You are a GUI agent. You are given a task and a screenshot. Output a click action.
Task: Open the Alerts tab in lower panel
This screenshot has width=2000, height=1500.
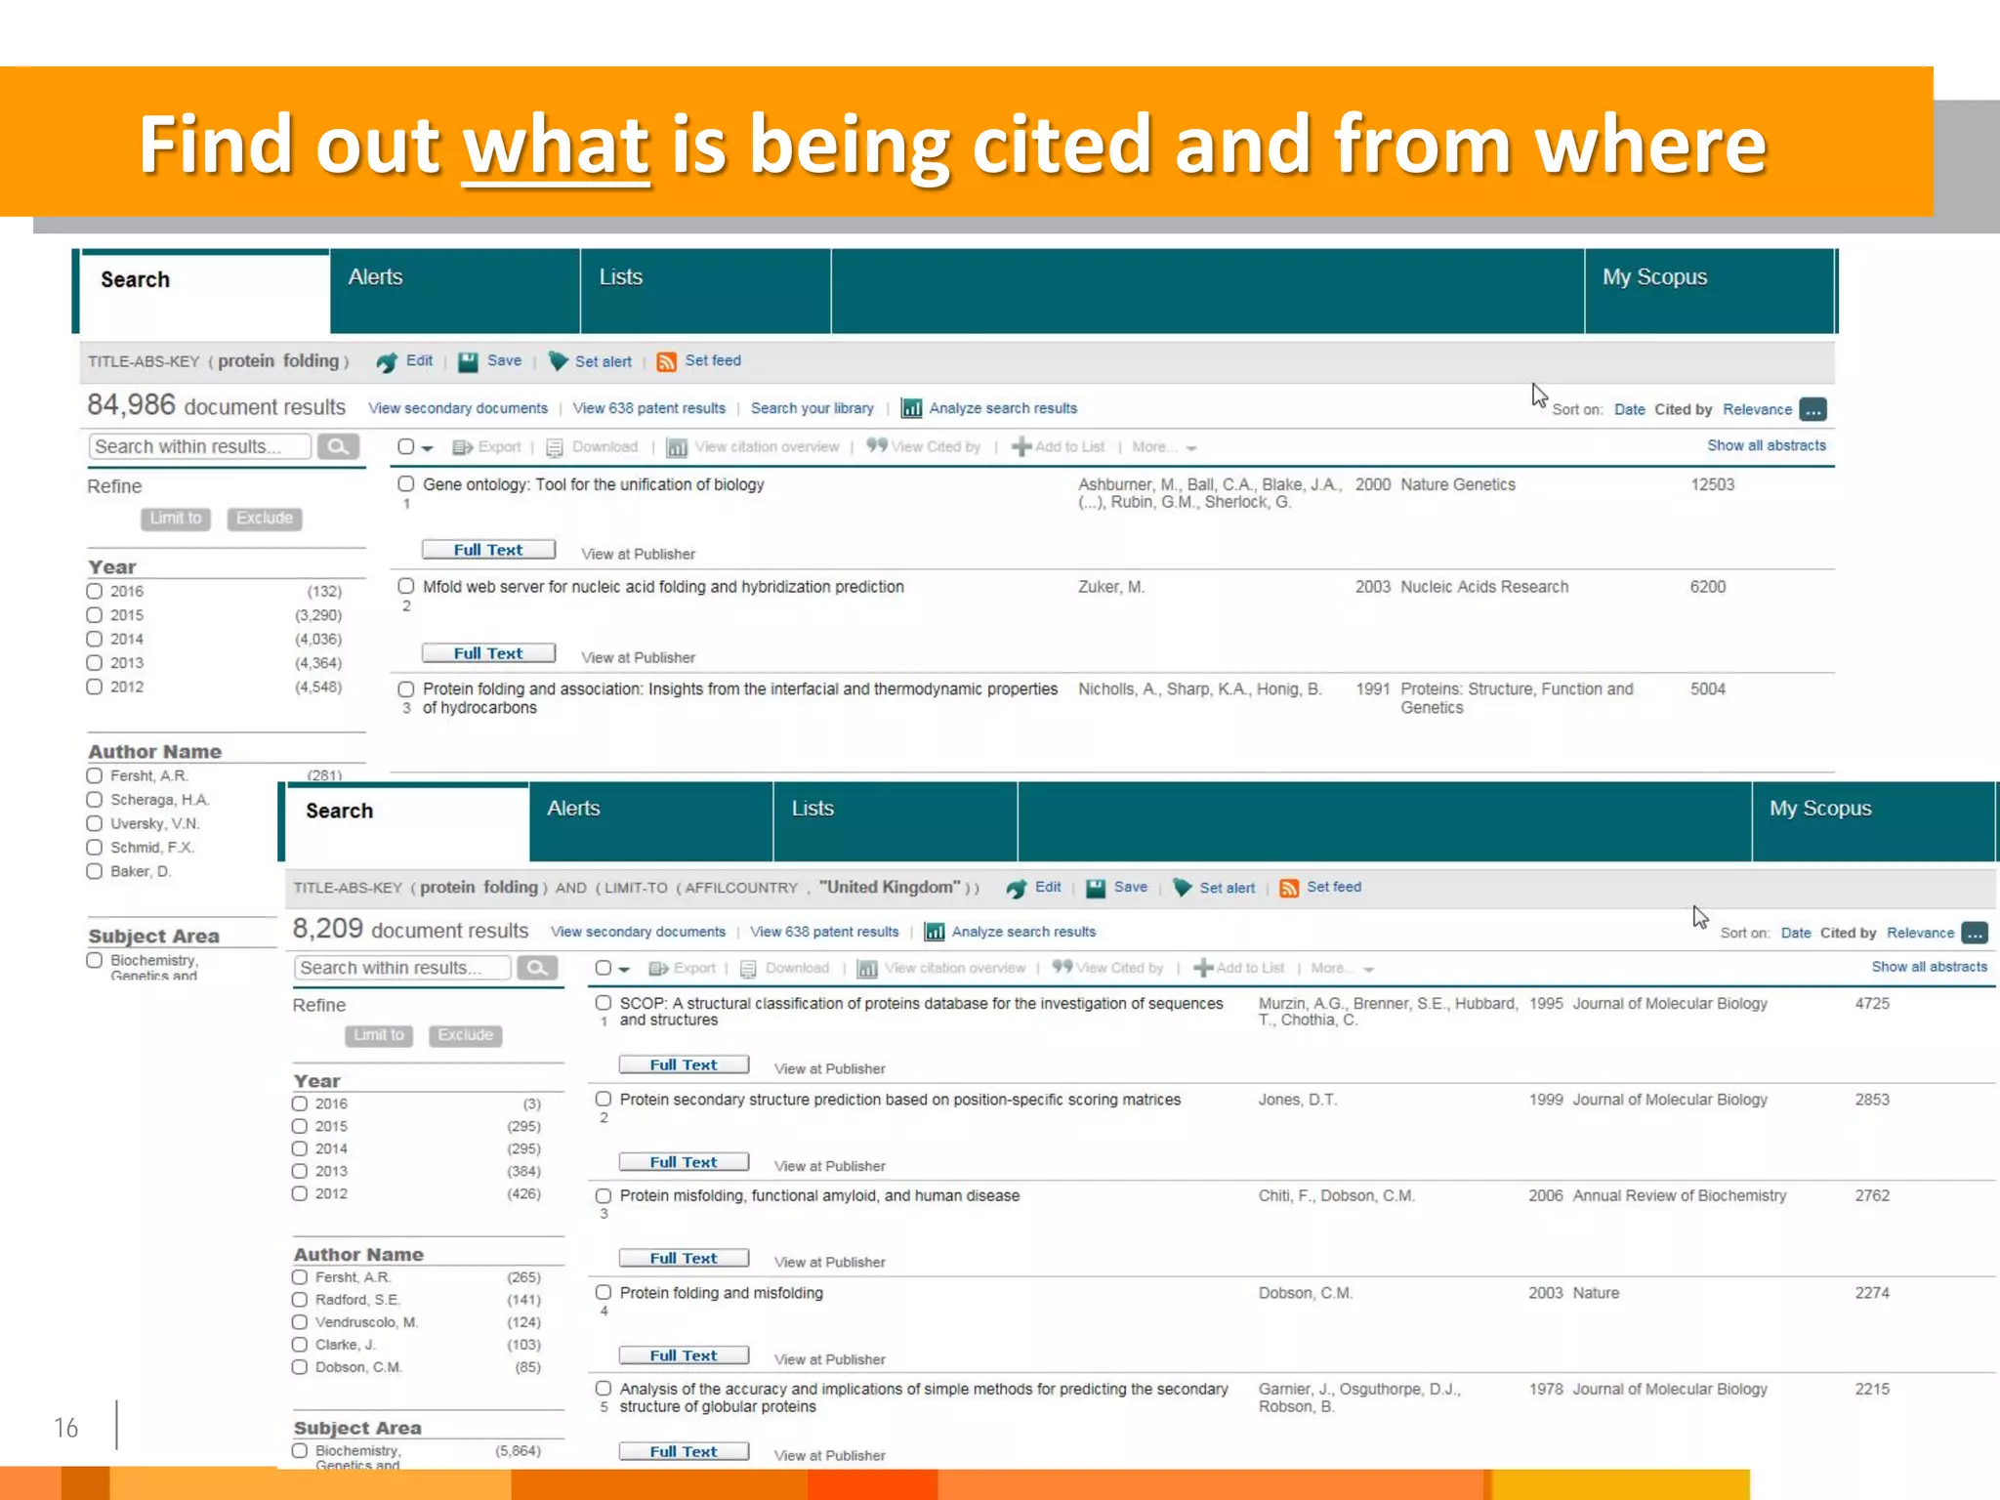pos(651,821)
